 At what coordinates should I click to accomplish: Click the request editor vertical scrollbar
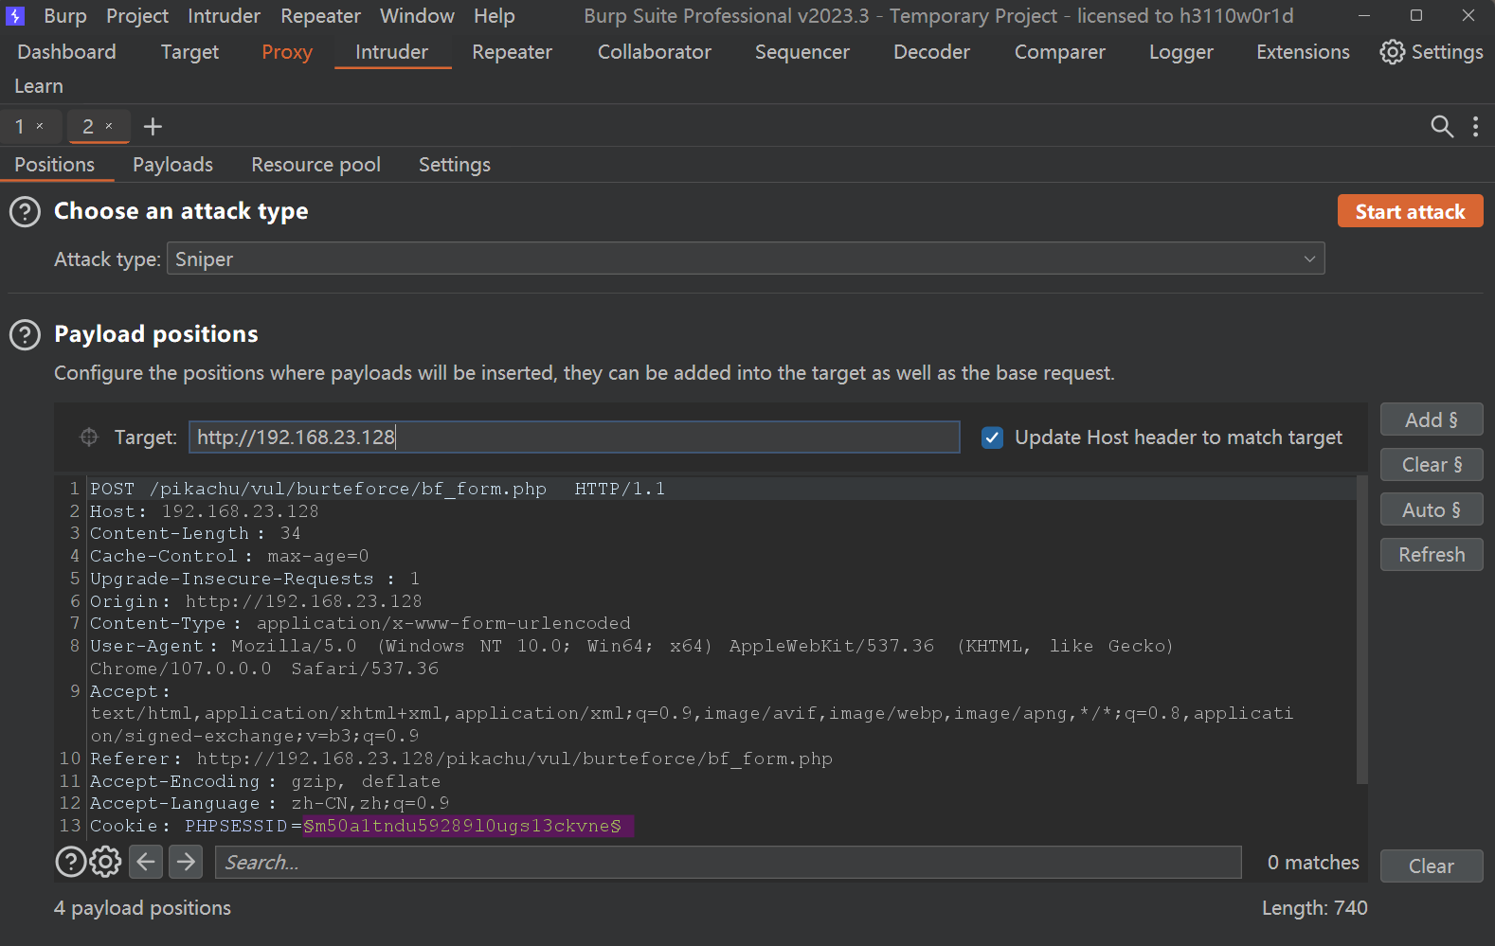pos(1361,630)
